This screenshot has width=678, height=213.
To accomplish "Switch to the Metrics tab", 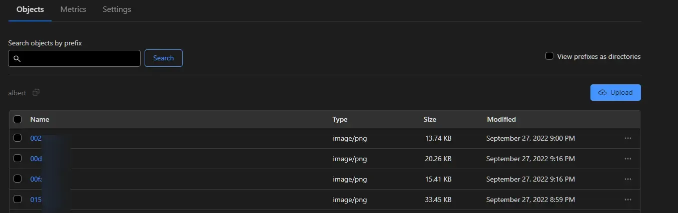I will [73, 9].
